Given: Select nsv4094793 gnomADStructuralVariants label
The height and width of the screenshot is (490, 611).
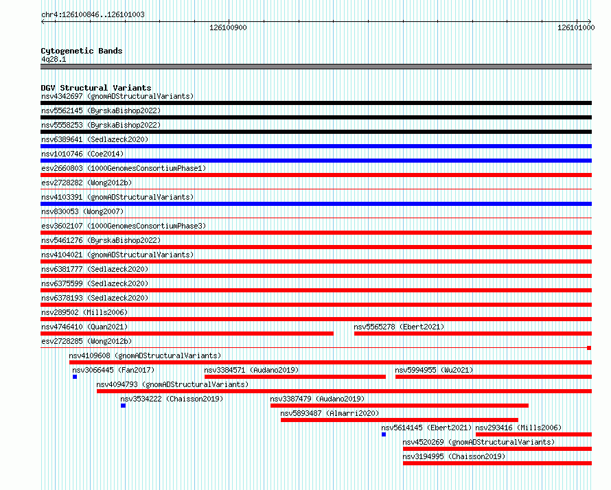Looking at the screenshot, I should pos(172,384).
